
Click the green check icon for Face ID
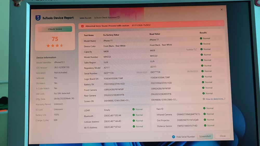tap(204, 108)
